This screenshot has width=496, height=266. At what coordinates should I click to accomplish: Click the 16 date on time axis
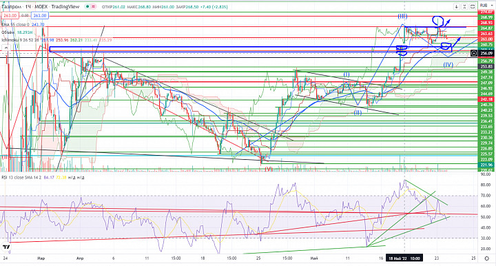pos(381,258)
